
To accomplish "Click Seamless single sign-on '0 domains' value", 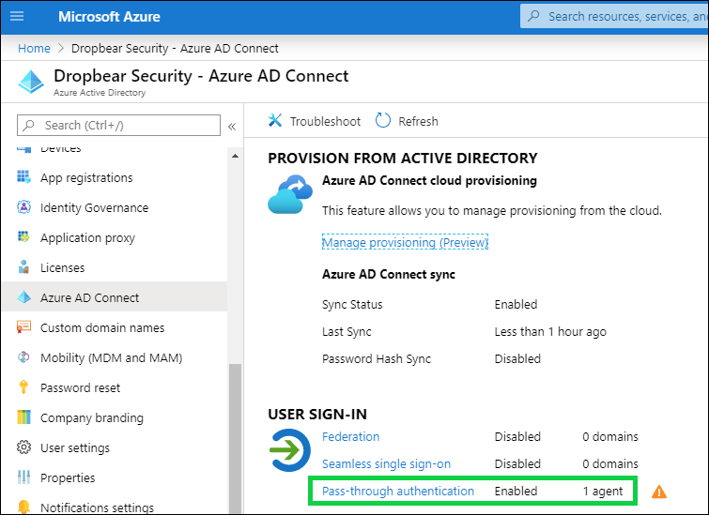I will [610, 464].
